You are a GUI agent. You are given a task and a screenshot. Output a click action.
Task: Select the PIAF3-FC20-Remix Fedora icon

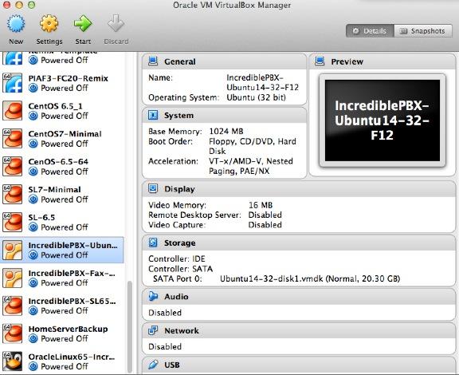[x=12, y=83]
